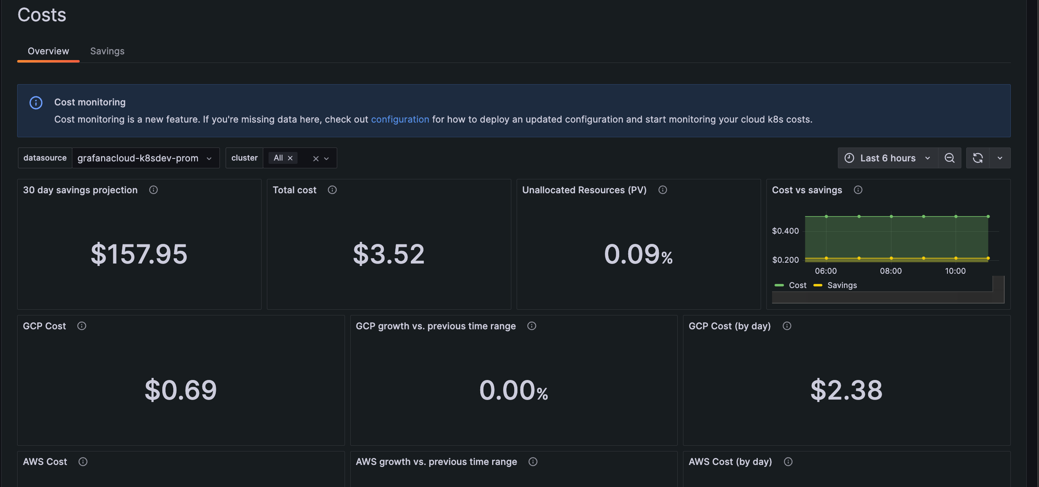Show info for AWS Cost panel
Screen dimensions: 1039x487
click(83, 462)
